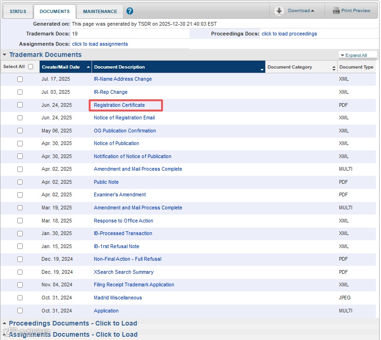Click the 'click to load assignments' link

point(100,44)
